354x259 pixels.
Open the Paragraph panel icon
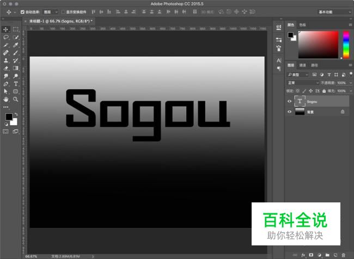[x=279, y=69]
